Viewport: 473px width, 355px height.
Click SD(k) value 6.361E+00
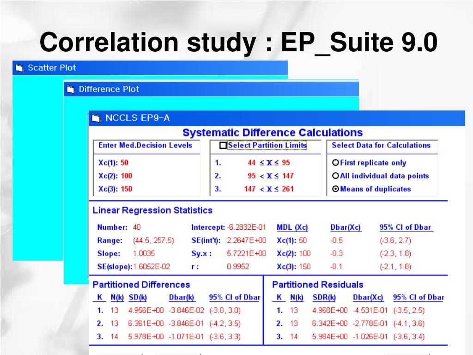click(146, 324)
